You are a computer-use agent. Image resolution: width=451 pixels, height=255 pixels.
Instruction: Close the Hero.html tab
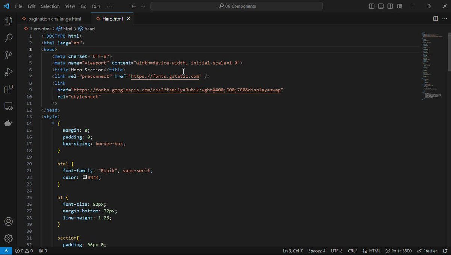(128, 19)
